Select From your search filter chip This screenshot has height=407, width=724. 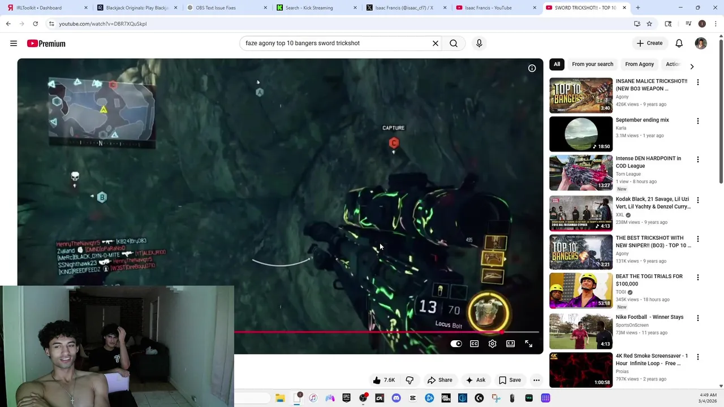point(592,64)
